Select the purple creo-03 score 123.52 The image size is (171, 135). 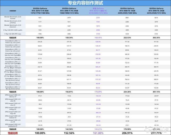[x=98, y=104]
